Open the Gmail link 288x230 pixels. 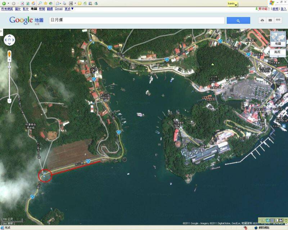[x=59, y=9]
